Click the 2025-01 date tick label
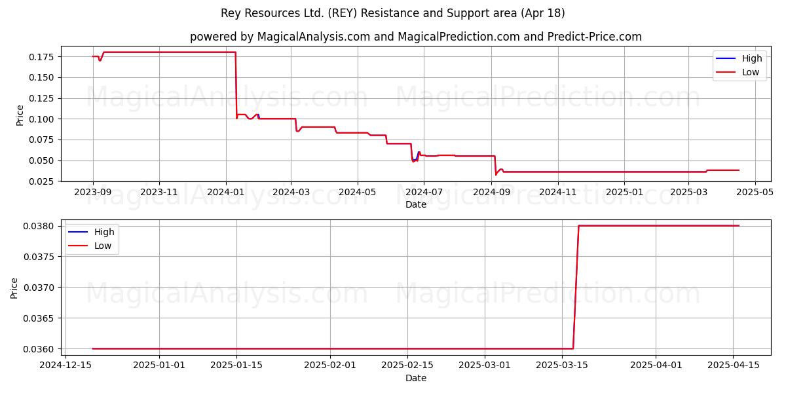This screenshot has width=786, height=393. [624, 192]
